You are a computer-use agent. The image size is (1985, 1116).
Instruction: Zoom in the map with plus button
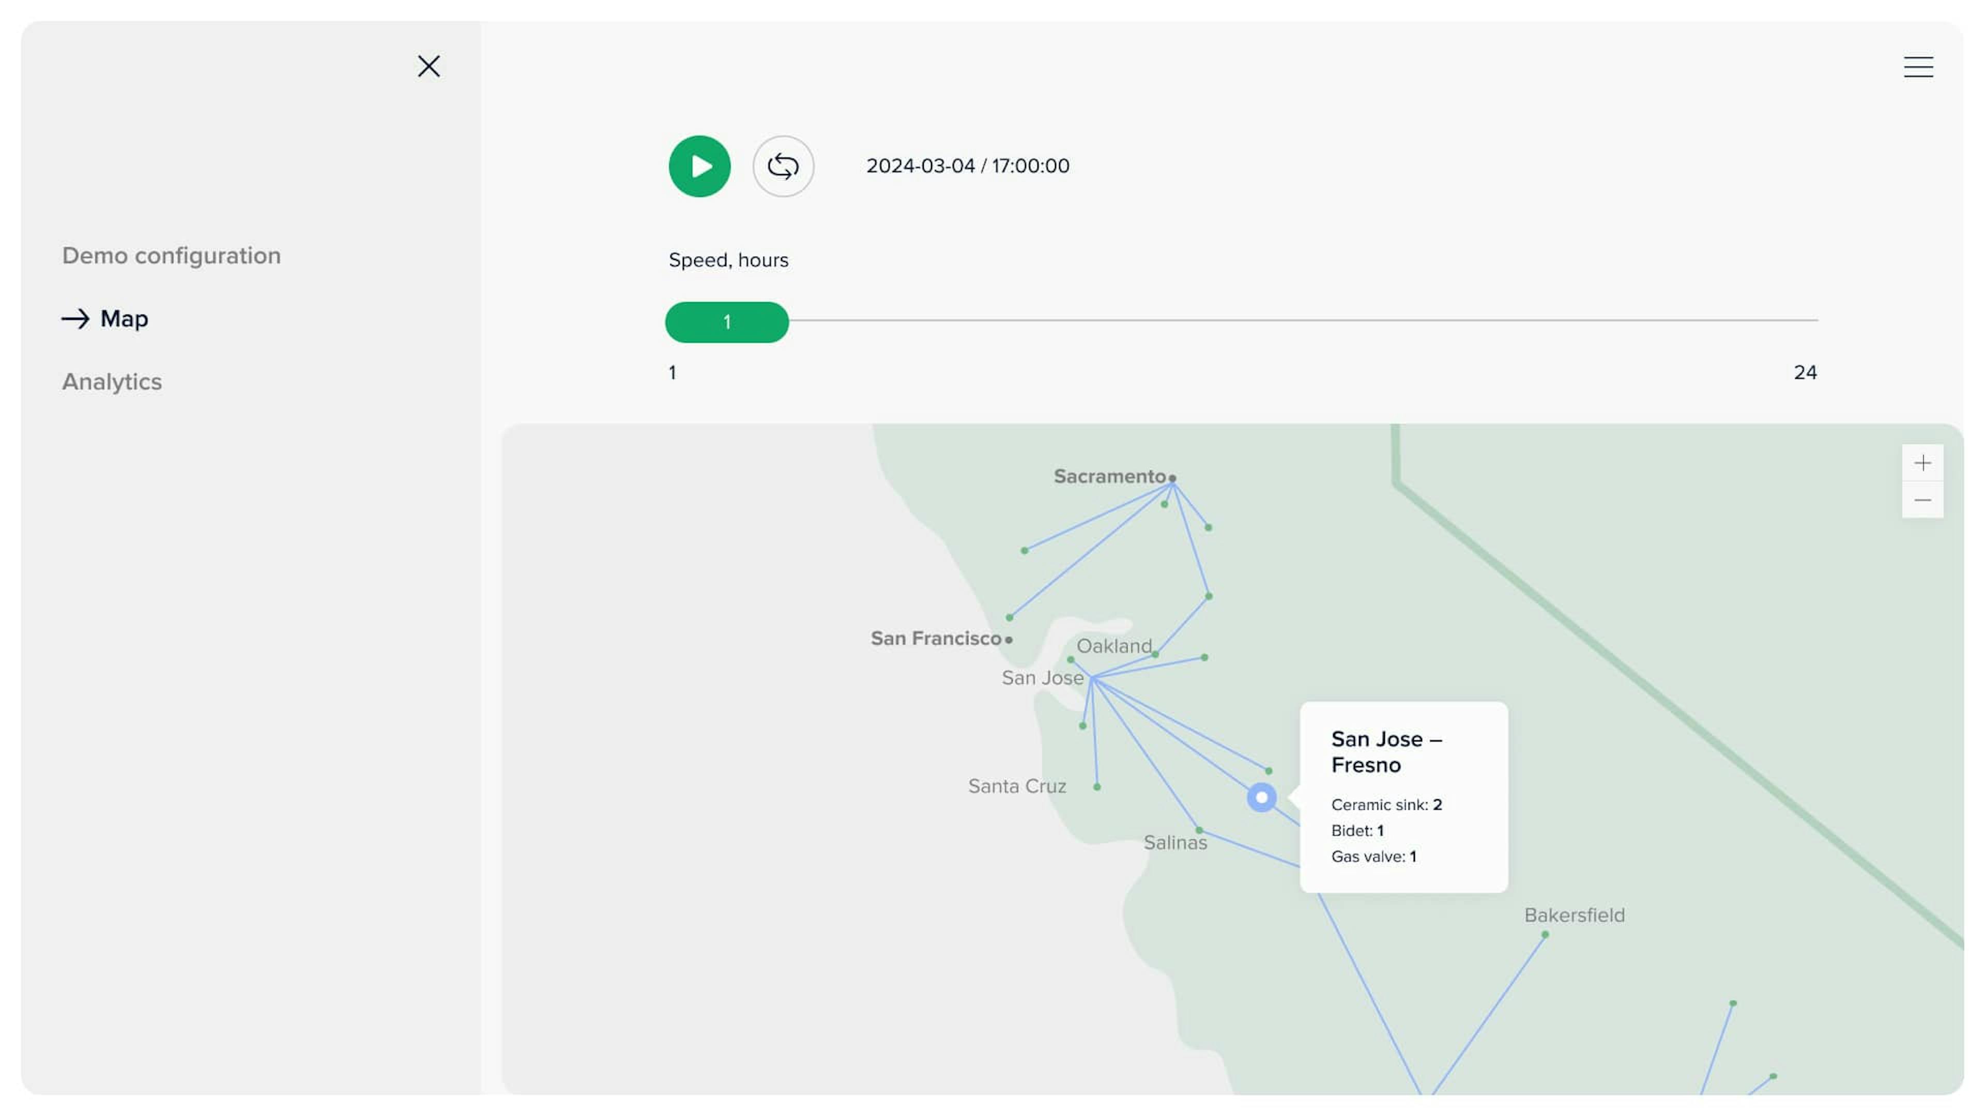tap(1922, 463)
